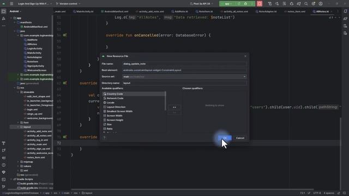Switch to the MainActivity.kt tab
The image size is (349, 196).
[x=83, y=11]
